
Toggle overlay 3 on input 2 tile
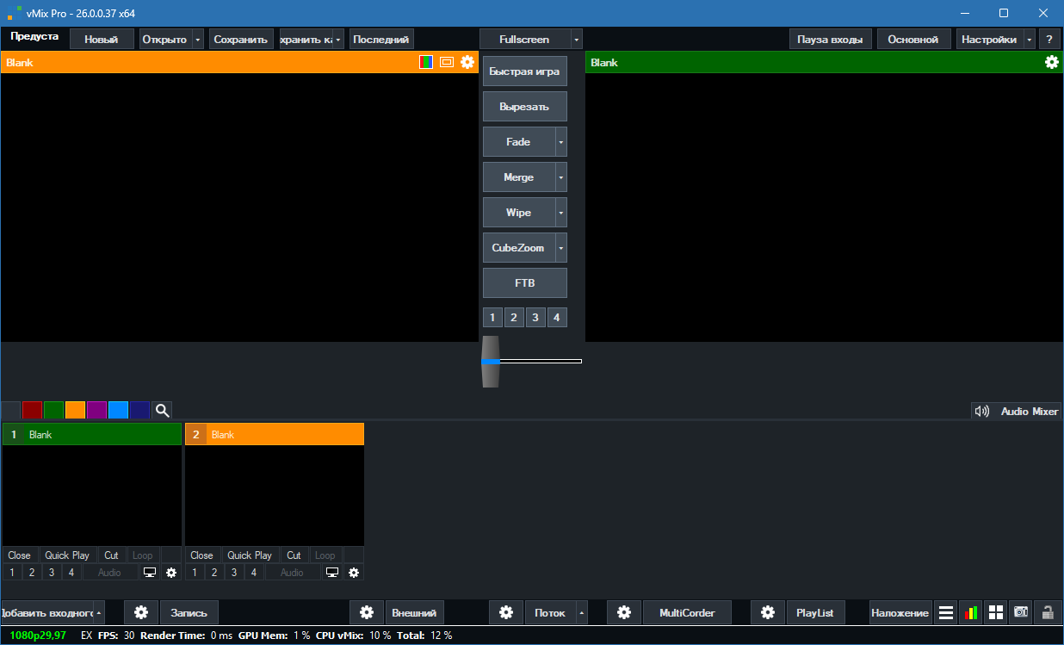(233, 572)
